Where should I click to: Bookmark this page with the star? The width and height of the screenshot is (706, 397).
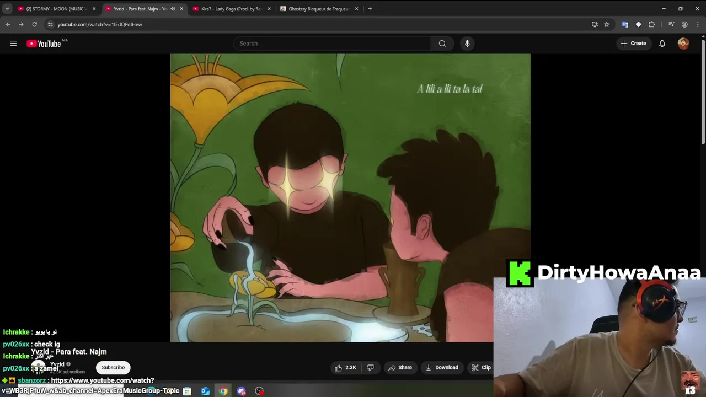(x=607, y=24)
